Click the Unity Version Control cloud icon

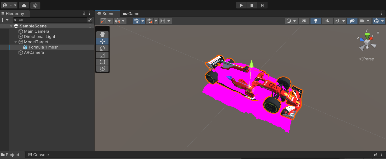[23, 5]
